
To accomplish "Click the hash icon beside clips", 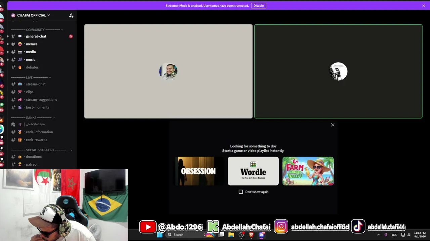I will tap(13, 92).
